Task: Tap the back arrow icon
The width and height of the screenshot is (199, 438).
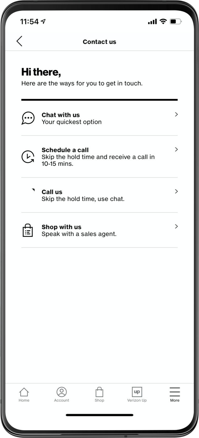Action: [x=19, y=41]
